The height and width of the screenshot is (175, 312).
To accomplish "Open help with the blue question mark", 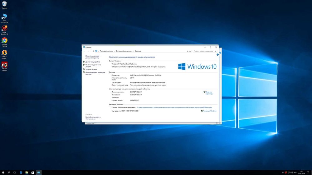I will click(x=218, y=54).
